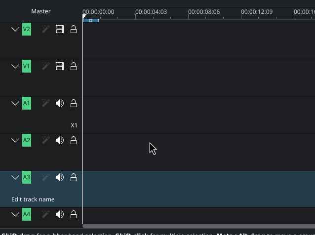Collapse track A1 with chevron
Viewport: 315px width, 235px height.
coord(15,103)
